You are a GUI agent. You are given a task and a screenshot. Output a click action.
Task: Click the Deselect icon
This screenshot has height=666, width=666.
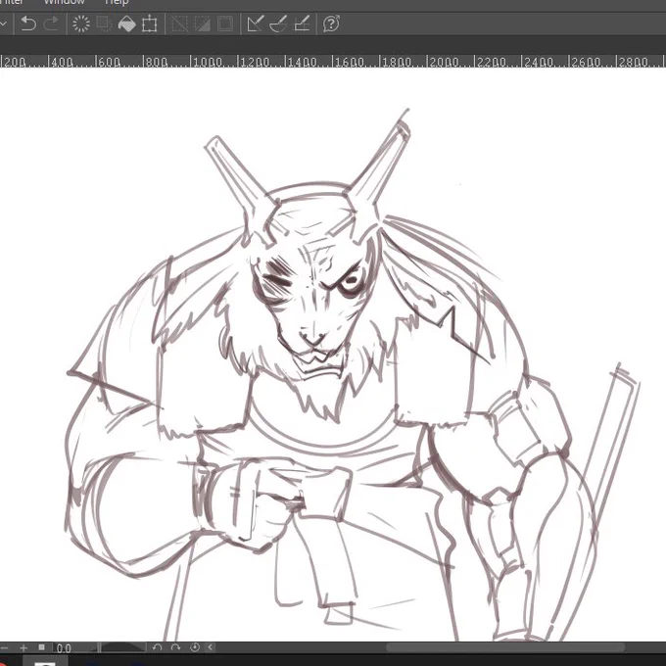click(x=179, y=24)
